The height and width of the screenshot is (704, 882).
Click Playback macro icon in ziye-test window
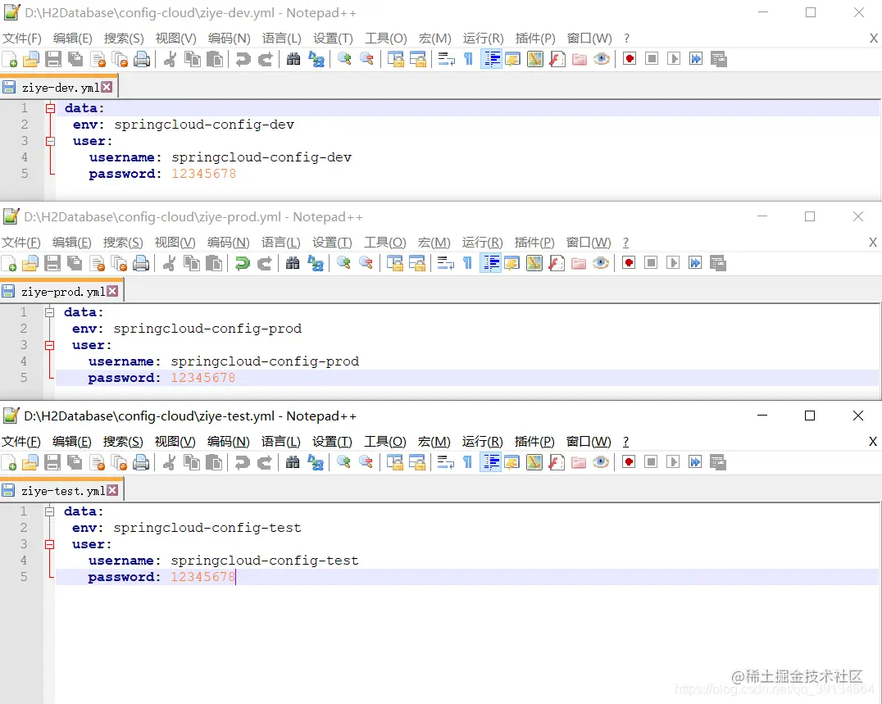click(x=673, y=462)
